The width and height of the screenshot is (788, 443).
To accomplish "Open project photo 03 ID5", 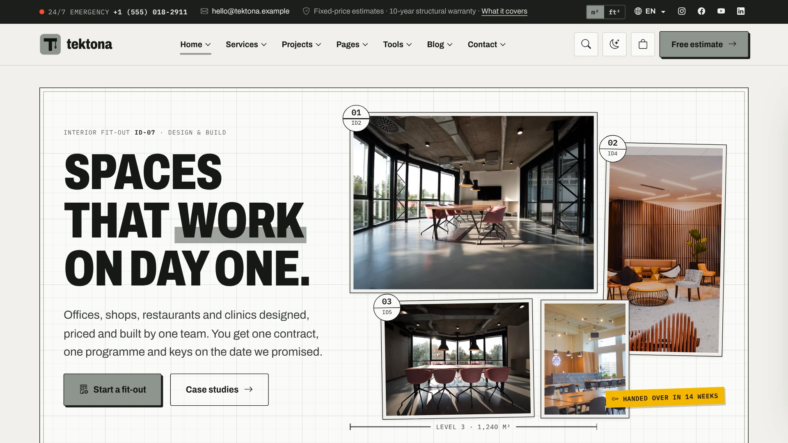I will coord(458,359).
